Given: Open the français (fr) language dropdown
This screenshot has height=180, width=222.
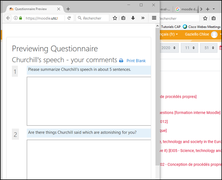Looking at the screenshot, I should 169,34.
